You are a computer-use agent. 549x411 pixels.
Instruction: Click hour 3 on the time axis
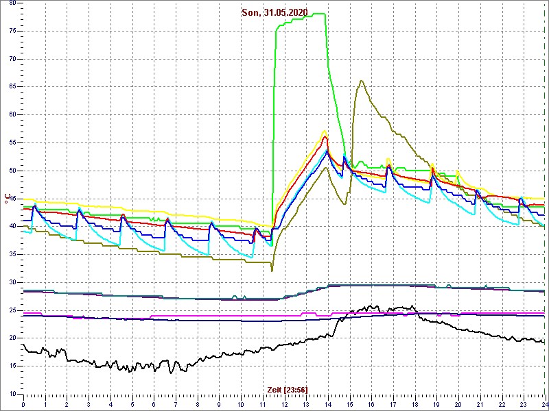89,404
